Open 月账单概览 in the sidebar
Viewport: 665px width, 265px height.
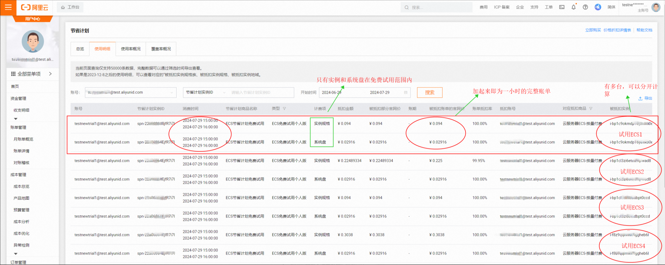(x=23, y=139)
